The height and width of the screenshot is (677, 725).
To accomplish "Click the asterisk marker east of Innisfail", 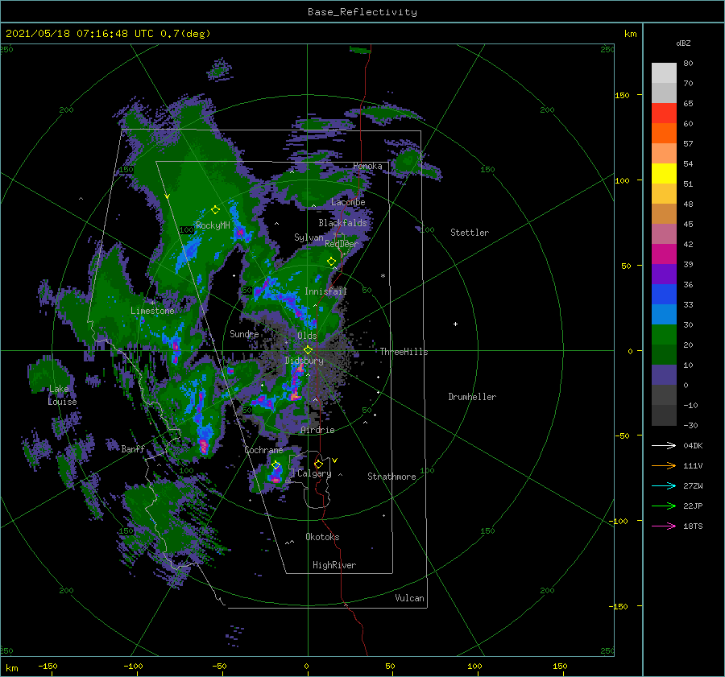I will pyautogui.click(x=383, y=276).
